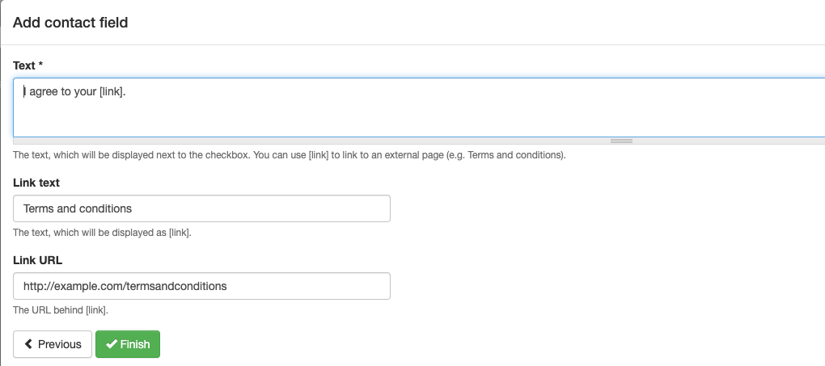Grab the textarea resize handle grip
The width and height of the screenshot is (825, 366).
click(x=621, y=141)
